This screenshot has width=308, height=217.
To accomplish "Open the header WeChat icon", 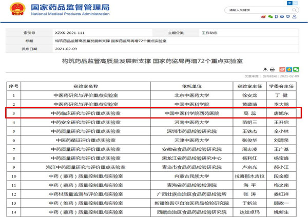I will (269, 17).
